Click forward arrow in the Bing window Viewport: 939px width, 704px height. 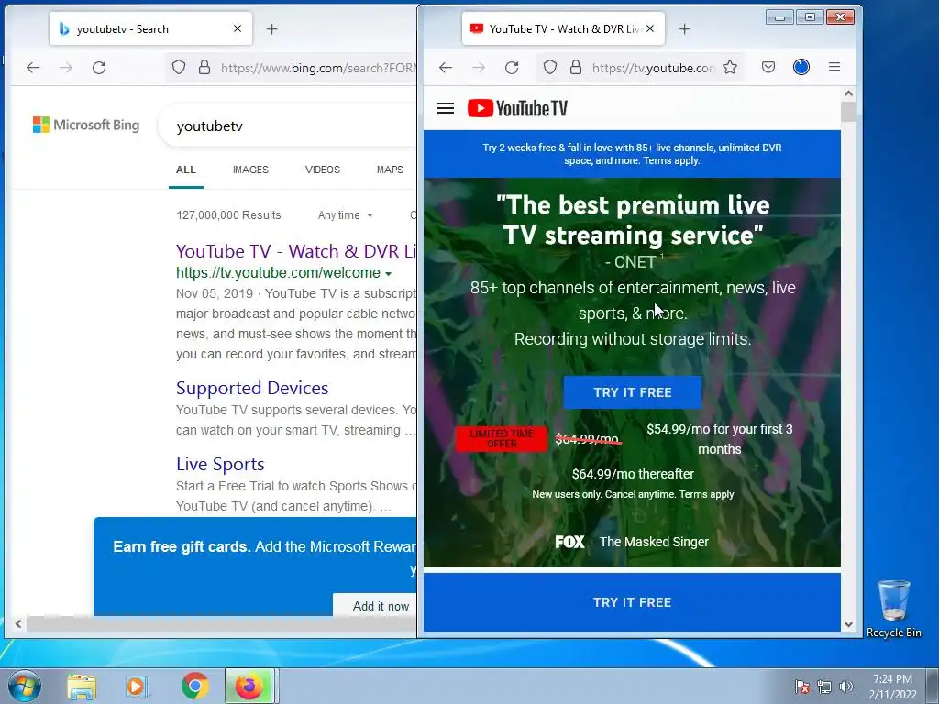point(66,68)
